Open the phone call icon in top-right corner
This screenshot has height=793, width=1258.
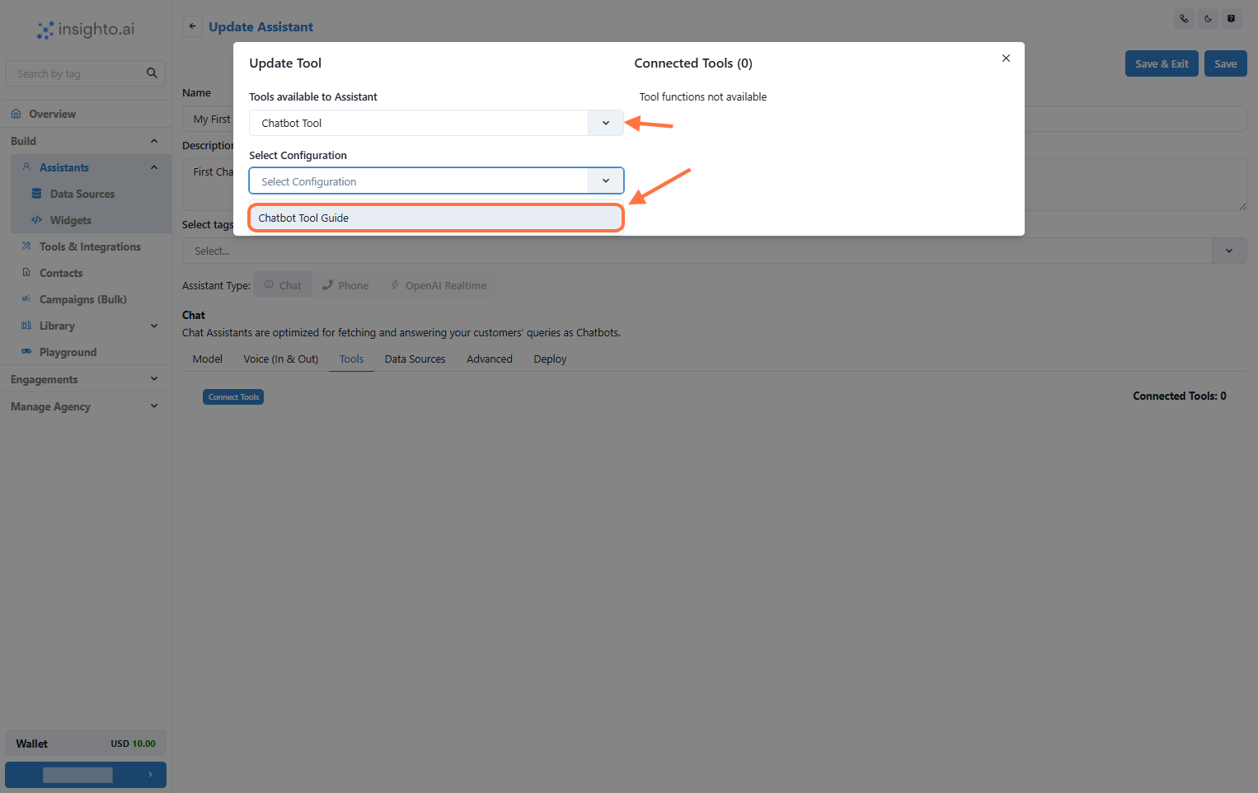coord(1184,18)
